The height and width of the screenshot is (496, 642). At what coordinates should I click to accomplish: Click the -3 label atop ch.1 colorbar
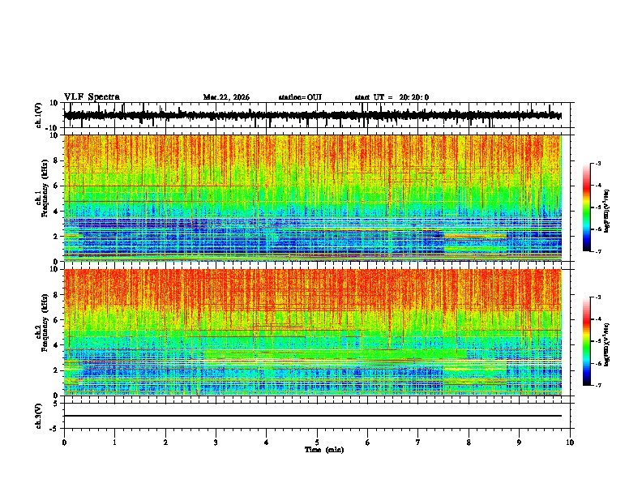(x=597, y=163)
